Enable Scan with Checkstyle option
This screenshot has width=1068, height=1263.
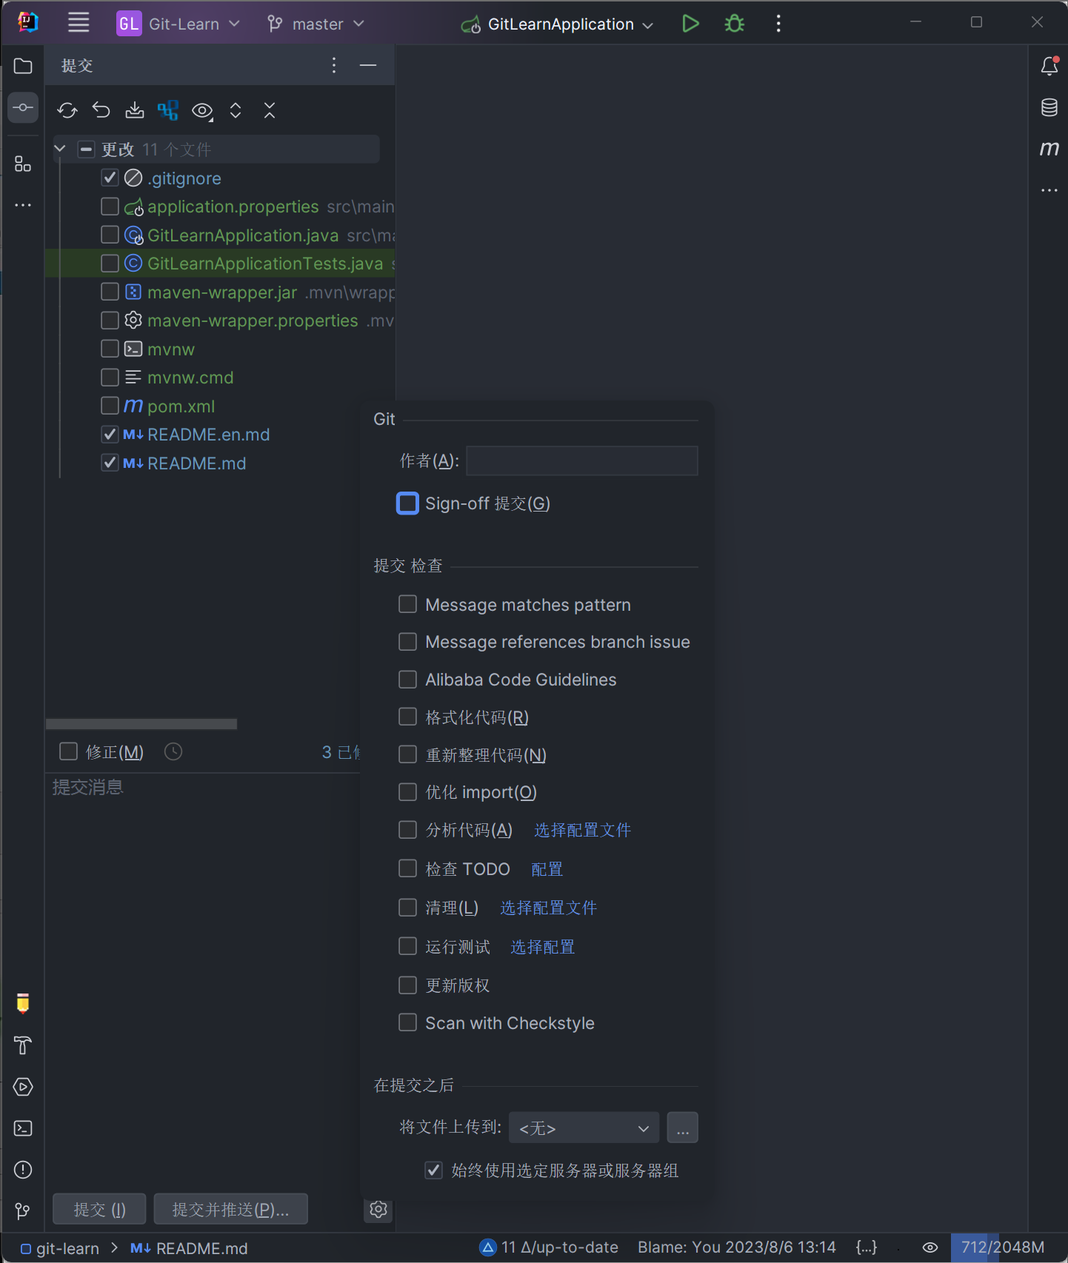407,1022
